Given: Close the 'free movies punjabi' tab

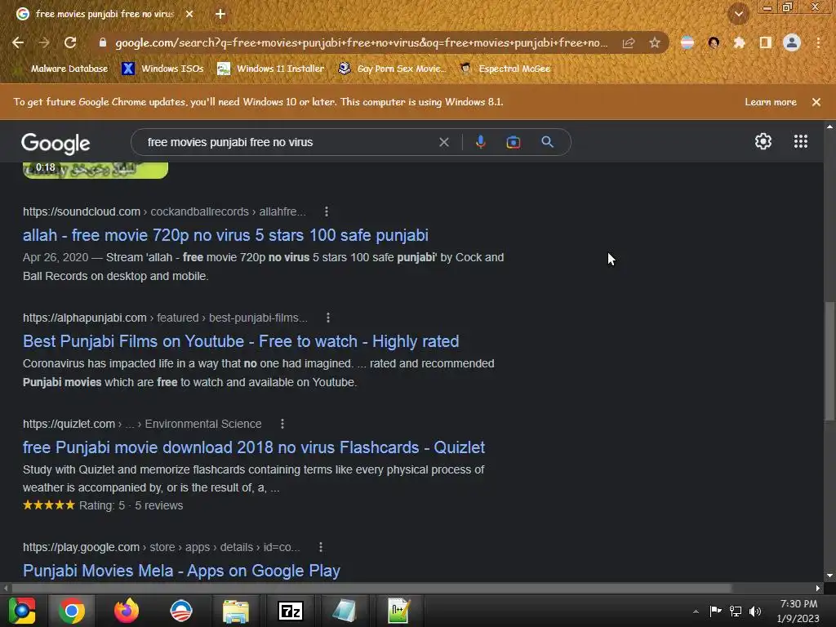Looking at the screenshot, I should [x=189, y=14].
